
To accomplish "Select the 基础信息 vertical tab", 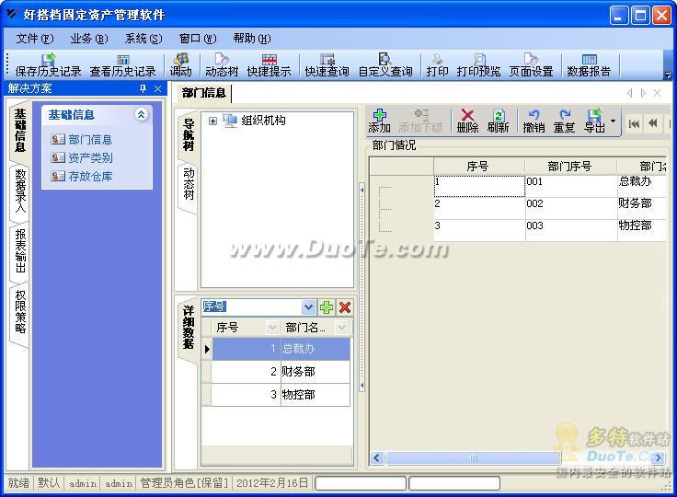I will pos(20,131).
